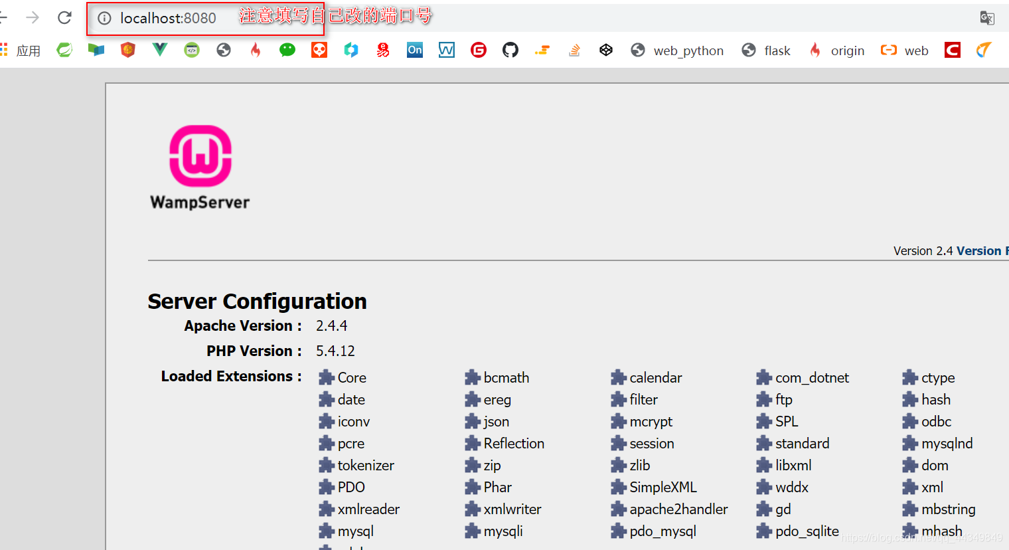This screenshot has height=550, width=1009.
Task: Open the web_python bookmark
Action: point(677,50)
